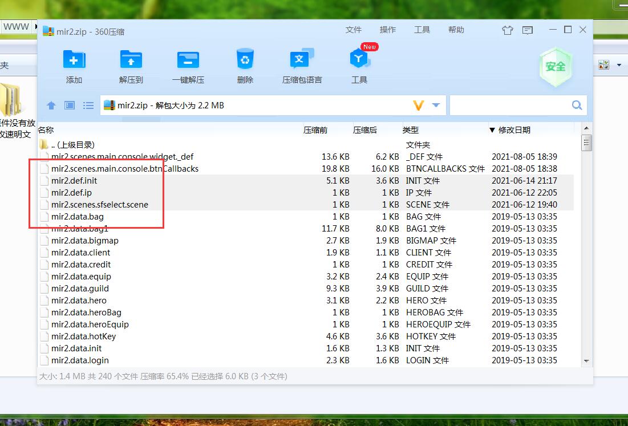Image resolution: width=628 pixels, height=426 pixels.
Task: Click the scrollbar down arrow in file list
Action: point(586,361)
